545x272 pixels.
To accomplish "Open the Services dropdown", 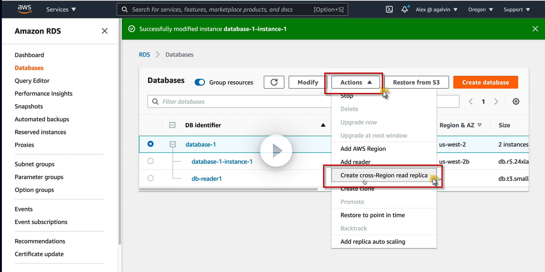I will pyautogui.click(x=61, y=9).
